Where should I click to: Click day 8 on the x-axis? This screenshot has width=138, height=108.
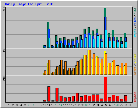point(37,105)
